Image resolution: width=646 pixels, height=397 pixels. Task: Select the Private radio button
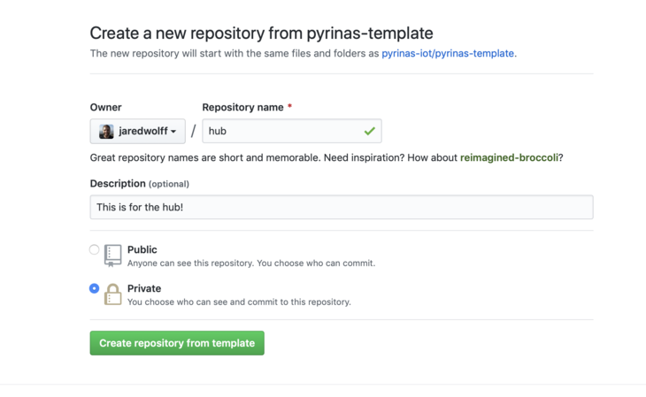pyautogui.click(x=95, y=288)
